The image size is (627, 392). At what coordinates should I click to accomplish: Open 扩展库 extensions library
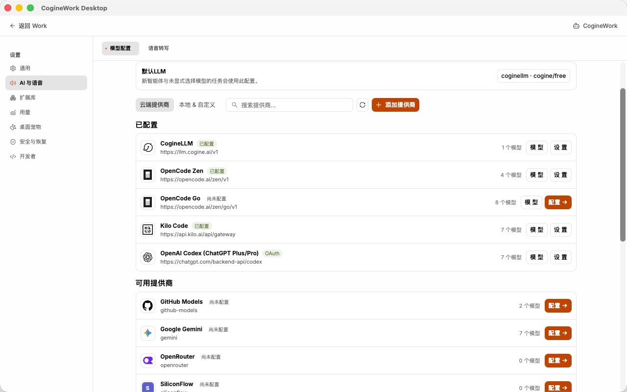coord(46,98)
